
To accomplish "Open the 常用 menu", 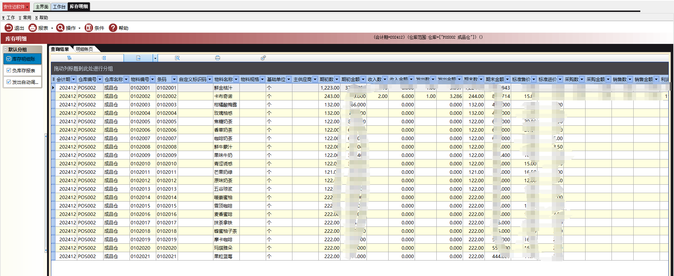I will click(25, 18).
